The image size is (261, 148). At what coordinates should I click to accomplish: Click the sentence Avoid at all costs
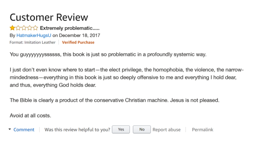pos(30,115)
